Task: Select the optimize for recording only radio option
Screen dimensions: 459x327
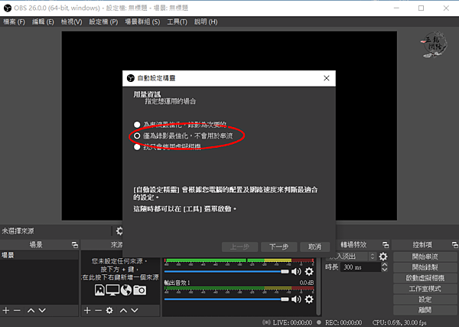Action: point(137,136)
